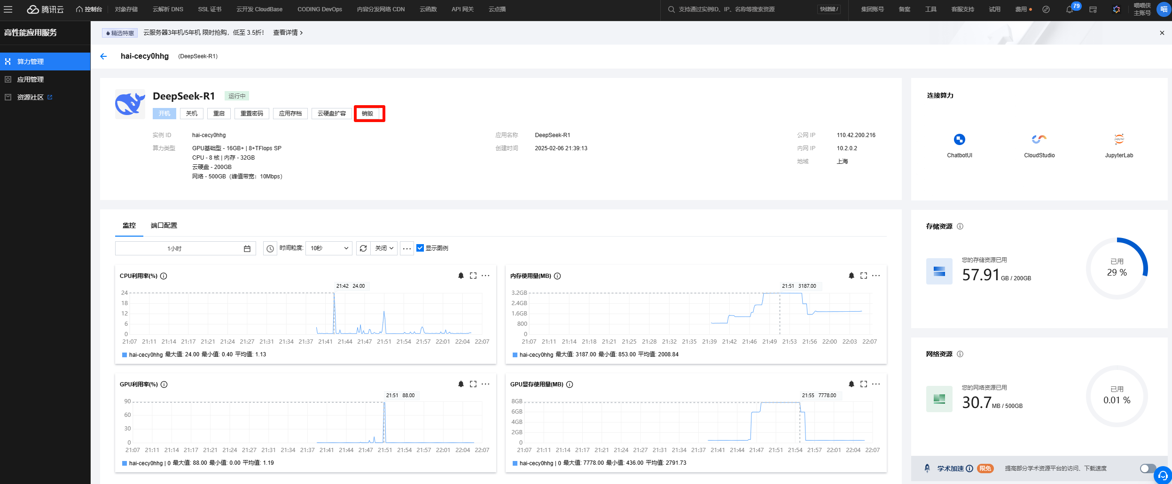Screen dimensions: 1172x484
Task: Launch JupyterLab connection icon
Action: point(1119,139)
